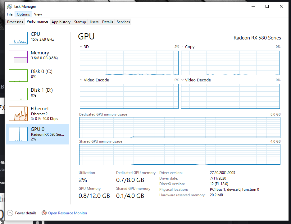
Task: Open the File menu
Action: (x=10, y=14)
